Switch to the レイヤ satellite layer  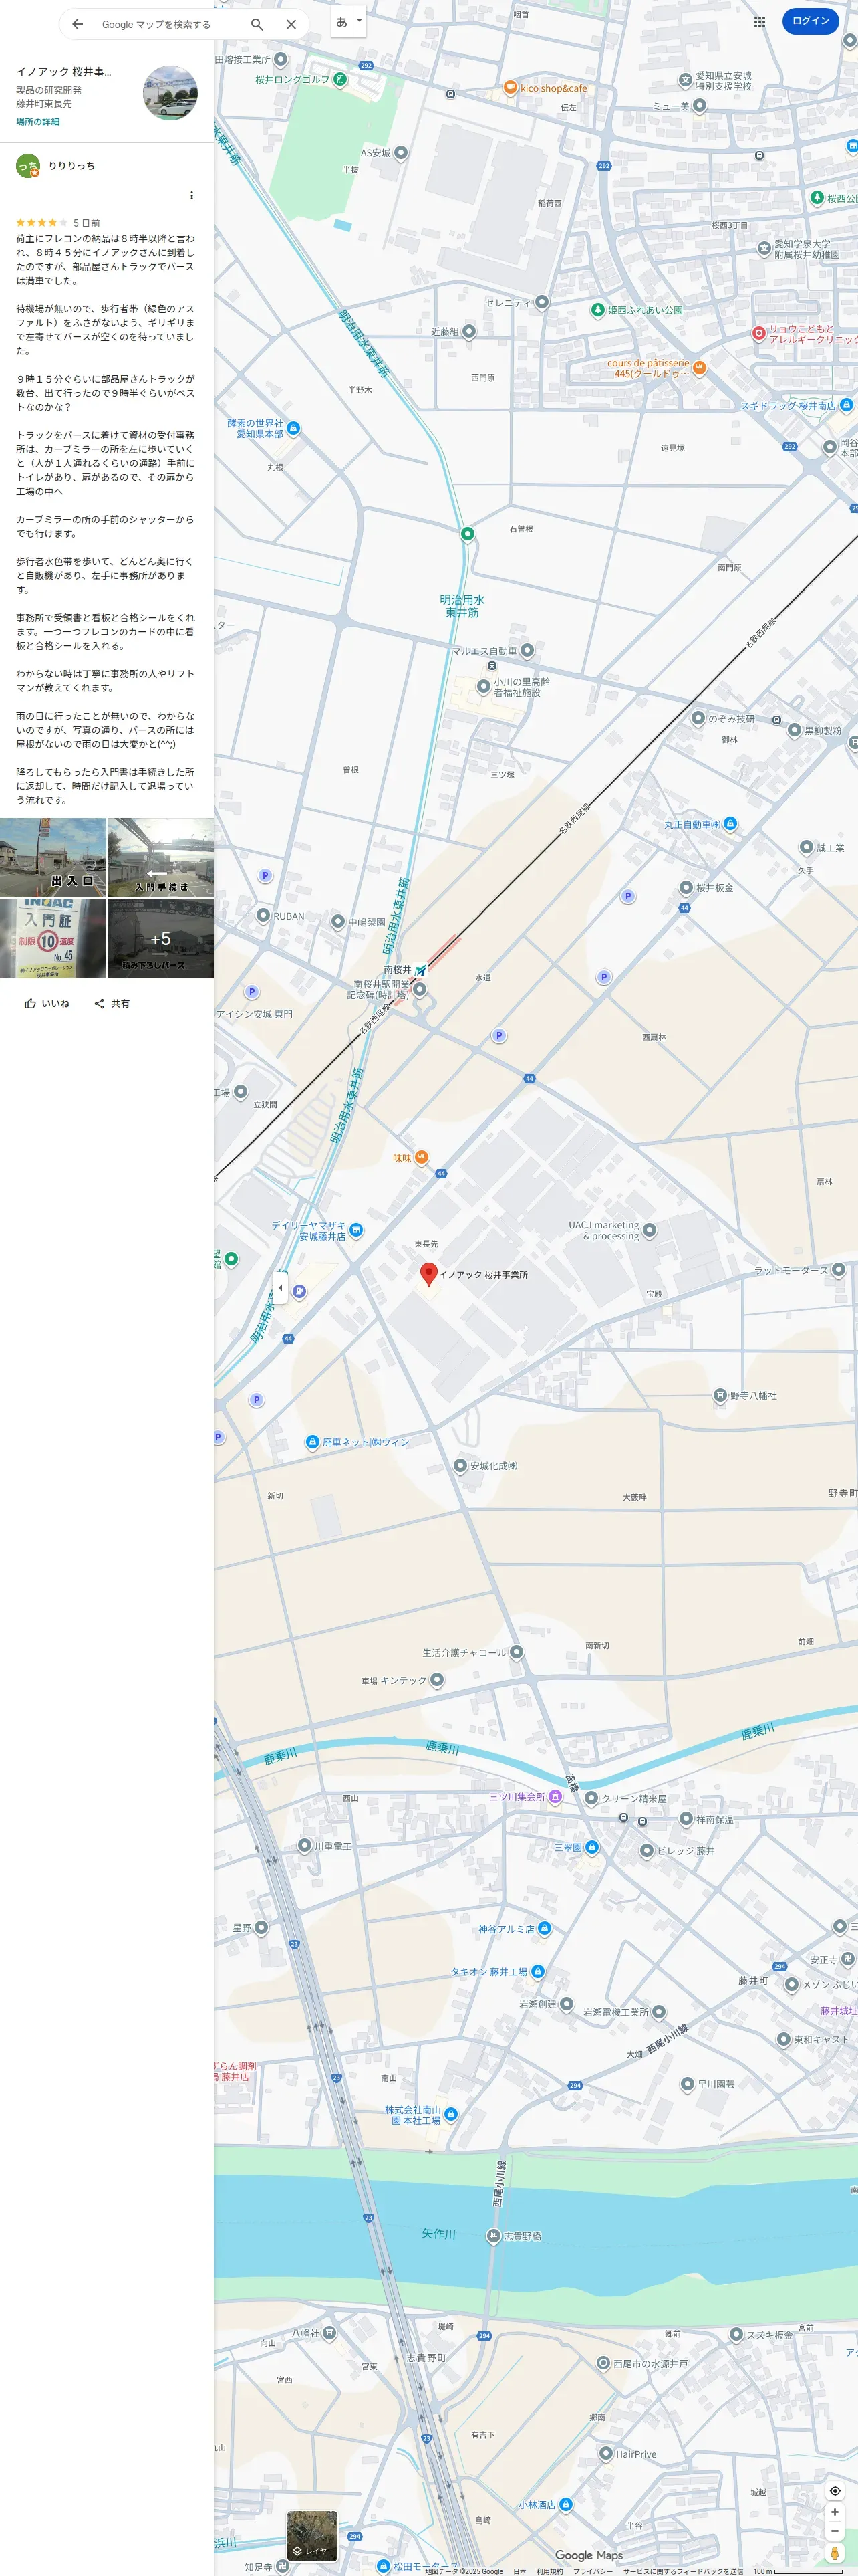click(313, 2535)
